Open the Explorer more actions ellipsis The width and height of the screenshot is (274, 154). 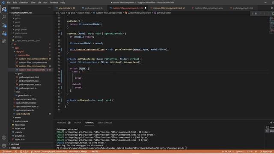tap(50, 8)
